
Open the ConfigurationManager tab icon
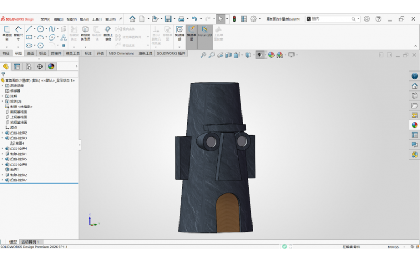click(28, 67)
